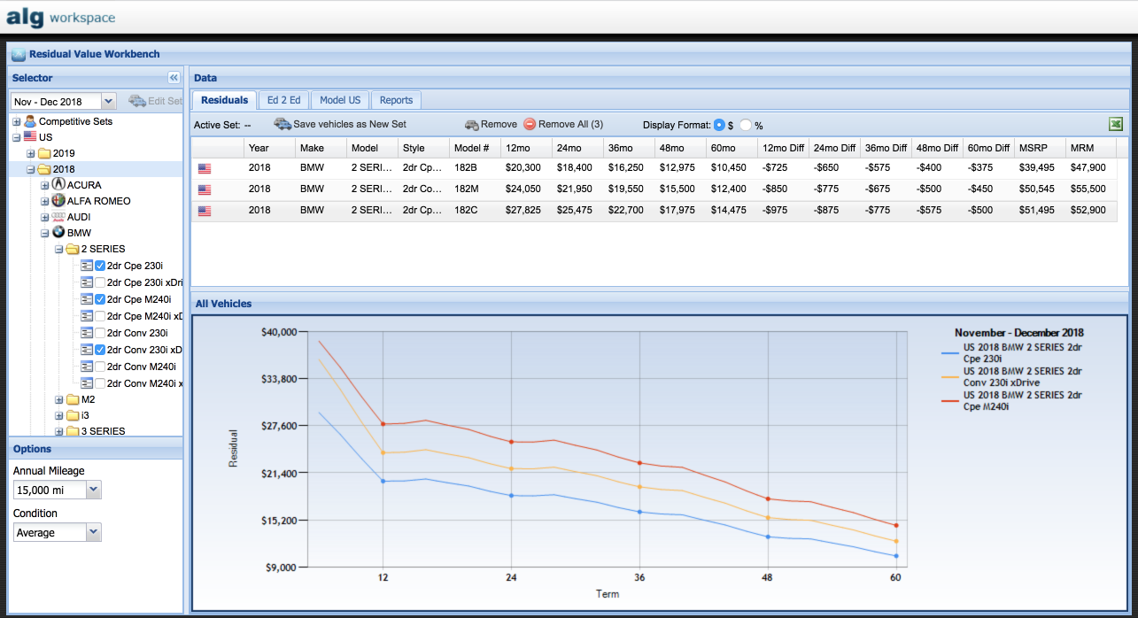Viewport: 1138px width, 618px height.
Task: Open the Nov - Dec 2018 period dropdown
Action: (x=108, y=102)
